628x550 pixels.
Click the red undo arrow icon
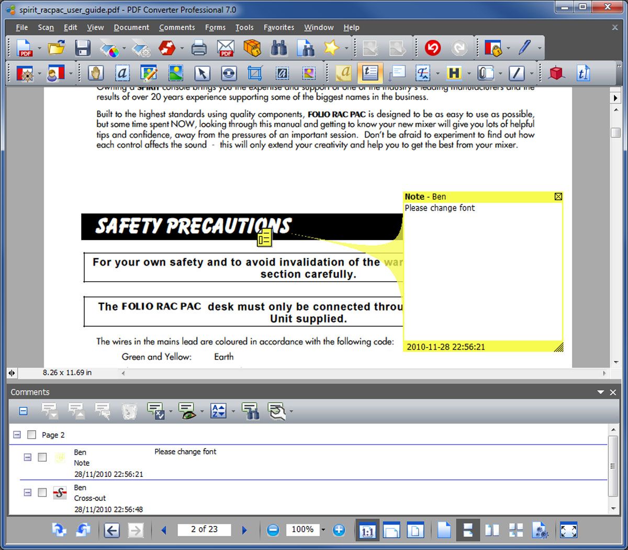click(x=433, y=48)
